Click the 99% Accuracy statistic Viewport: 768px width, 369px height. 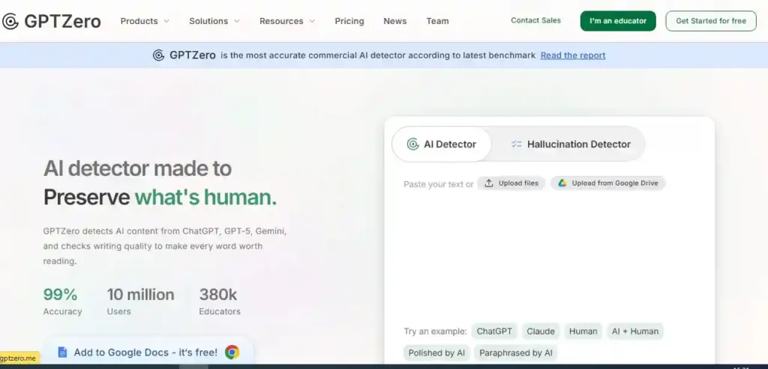pos(62,302)
